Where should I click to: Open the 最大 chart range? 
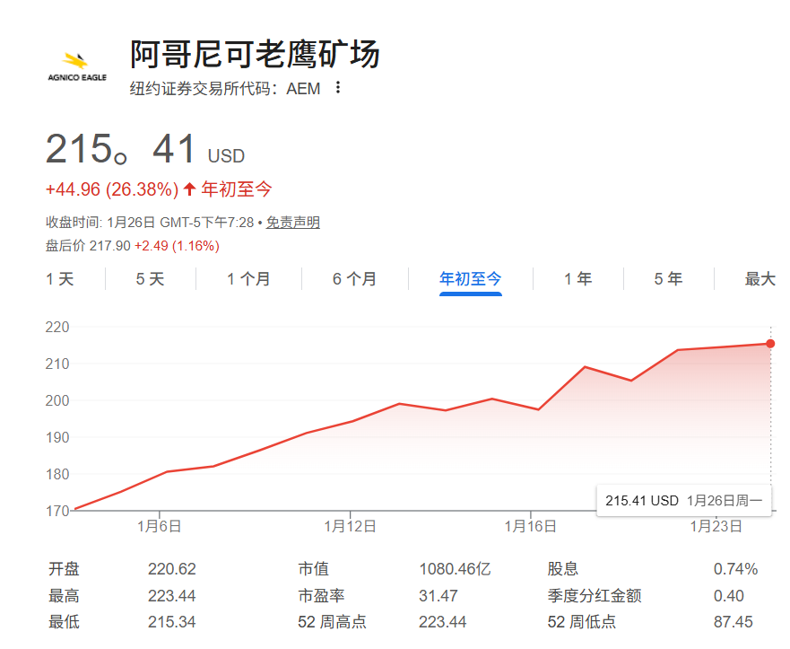(760, 279)
